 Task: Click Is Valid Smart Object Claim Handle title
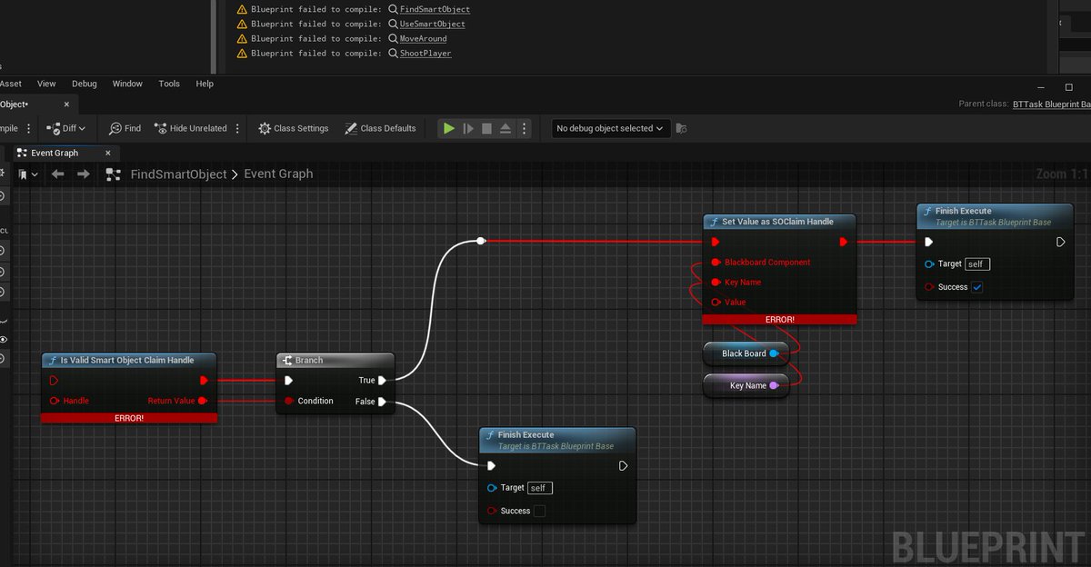tap(127, 360)
